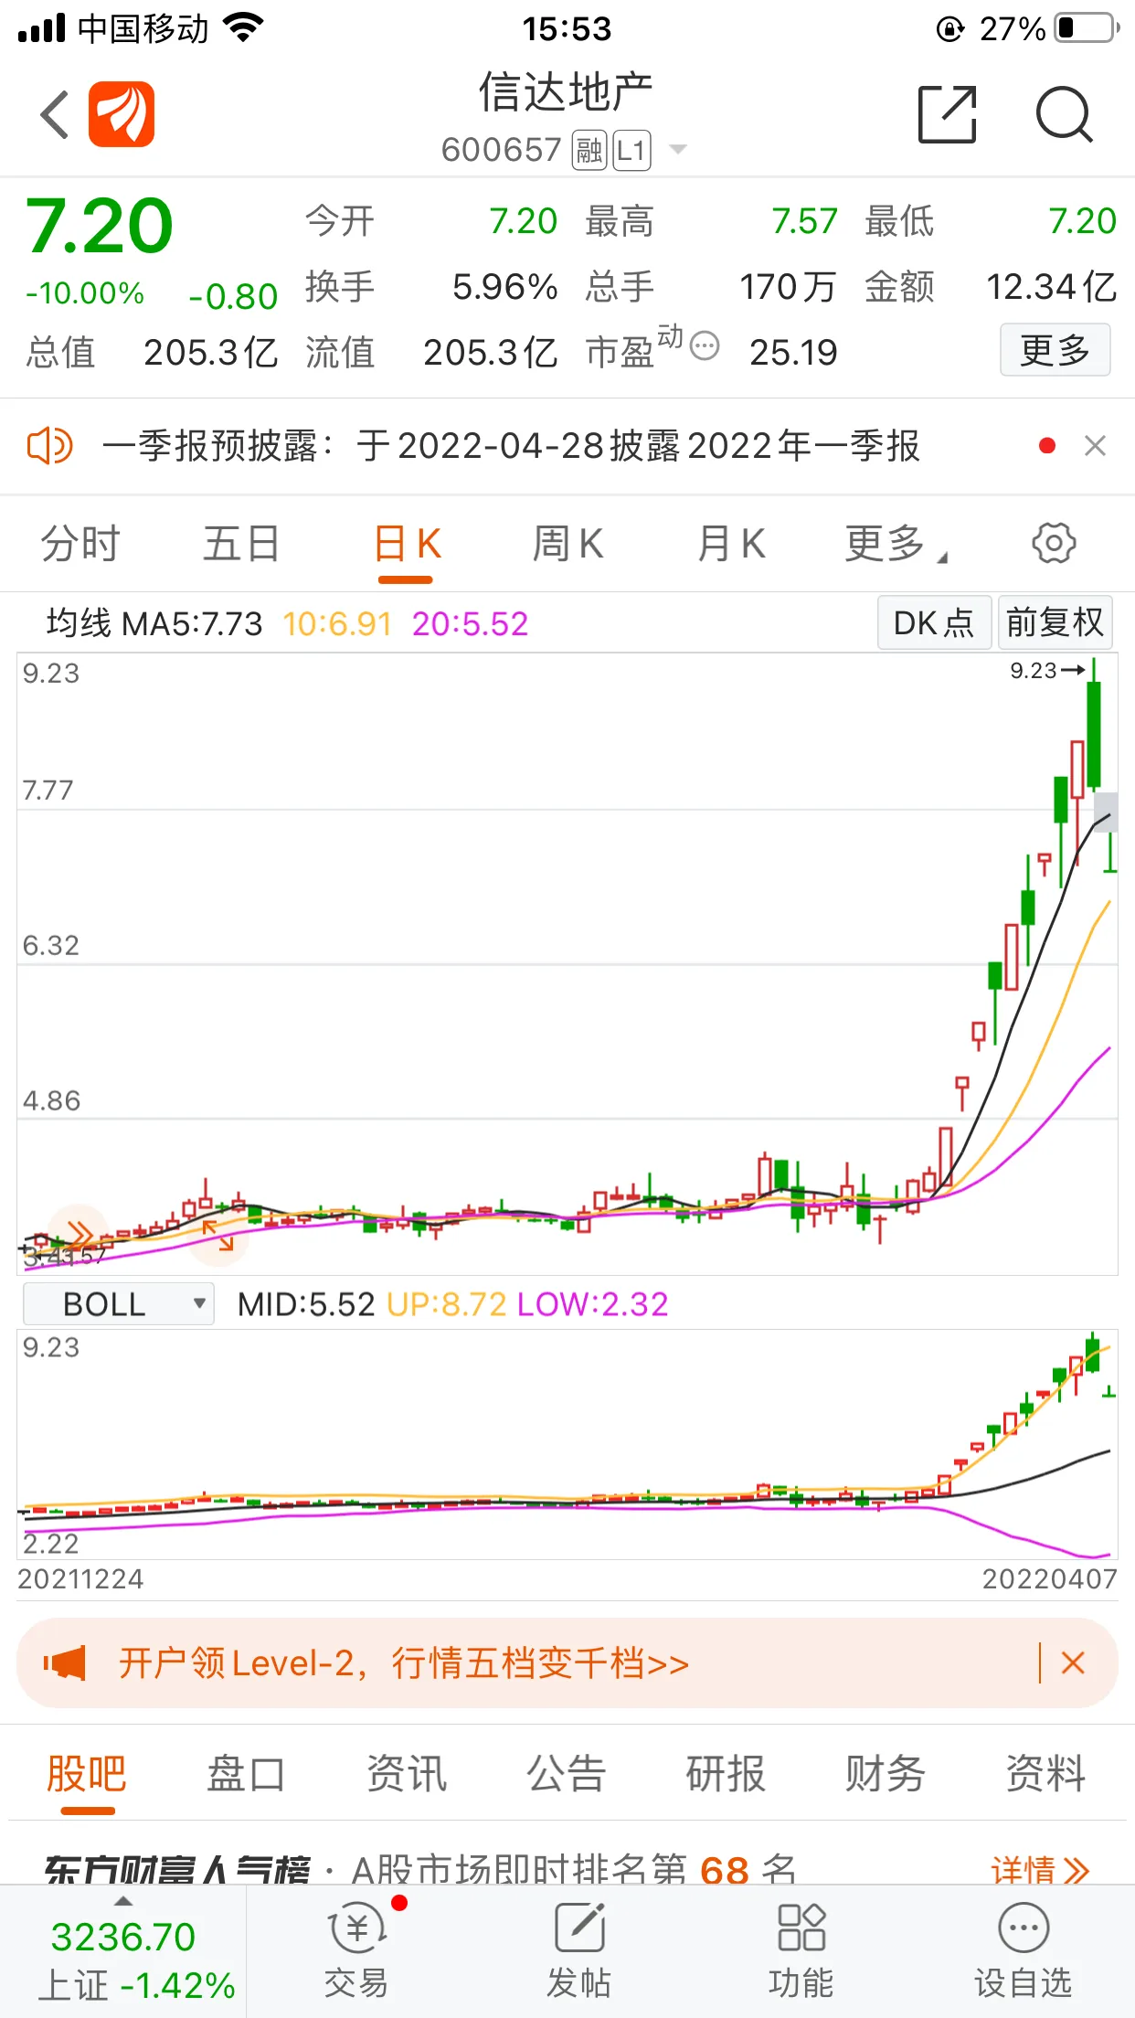The image size is (1135, 2018).
Task: Tap the orange double-chevron chart marker
Action: (79, 1234)
